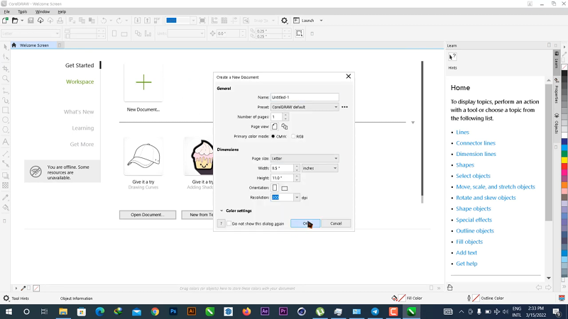
Task: Click the document Name input field
Action: pos(305,97)
